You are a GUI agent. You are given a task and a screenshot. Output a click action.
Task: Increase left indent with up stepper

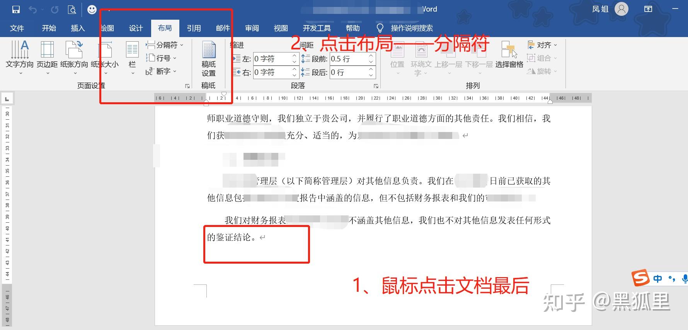coord(295,56)
